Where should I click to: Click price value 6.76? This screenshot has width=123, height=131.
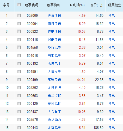(100, 103)
